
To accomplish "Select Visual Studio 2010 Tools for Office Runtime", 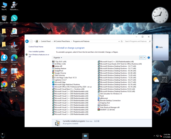I will tap(120, 64).
